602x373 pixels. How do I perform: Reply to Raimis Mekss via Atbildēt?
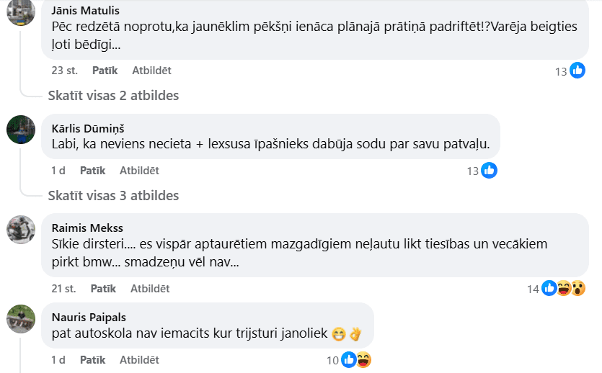150,289
